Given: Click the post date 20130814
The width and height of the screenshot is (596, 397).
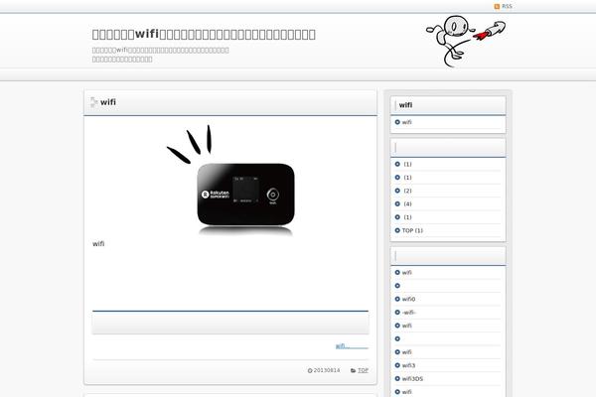Looking at the screenshot, I should 327,370.
